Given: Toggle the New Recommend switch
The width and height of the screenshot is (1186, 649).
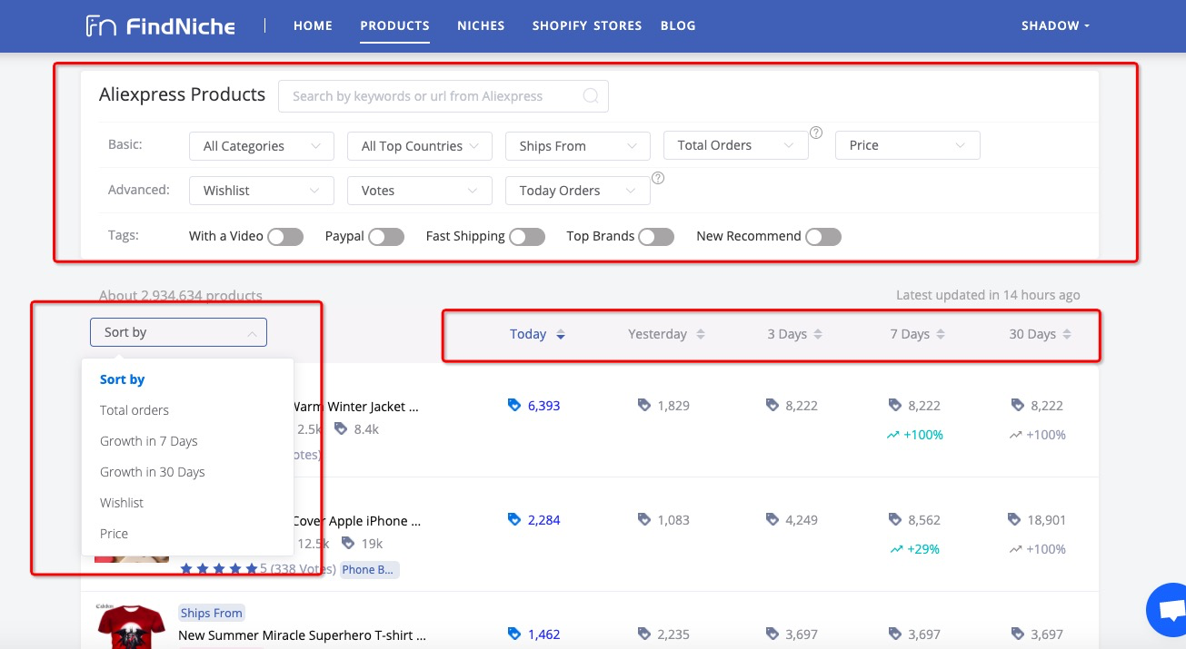Looking at the screenshot, I should click(823, 237).
